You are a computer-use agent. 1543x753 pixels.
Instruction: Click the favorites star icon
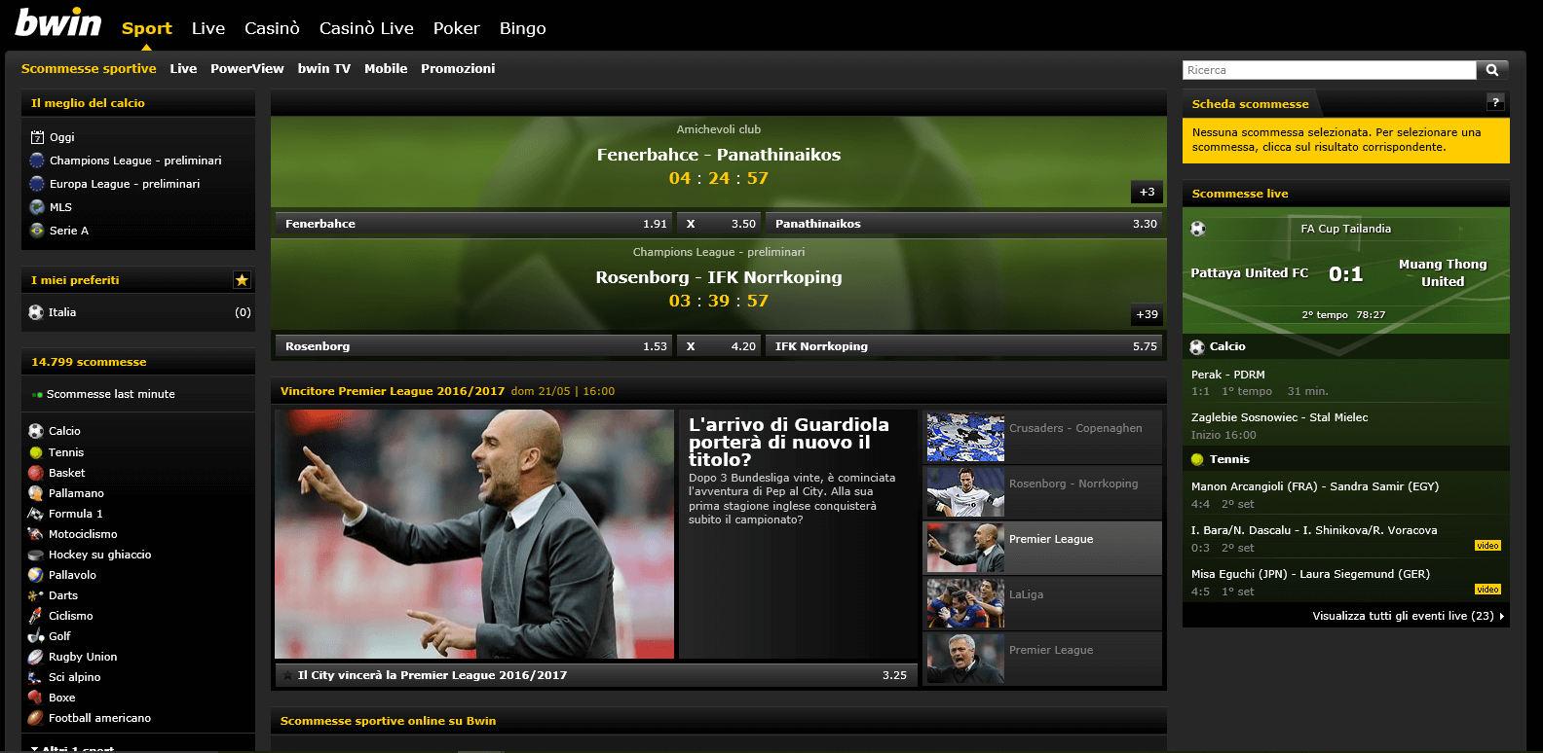pos(242,280)
